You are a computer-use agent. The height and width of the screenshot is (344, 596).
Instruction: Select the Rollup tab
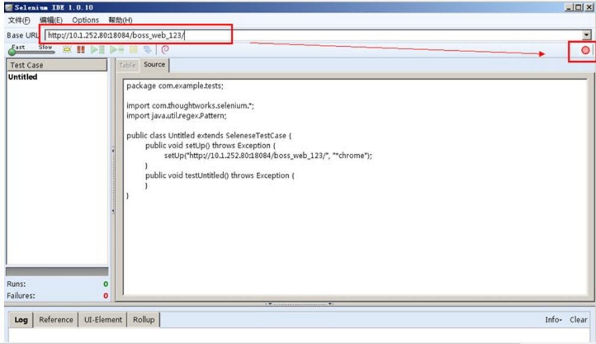click(144, 320)
